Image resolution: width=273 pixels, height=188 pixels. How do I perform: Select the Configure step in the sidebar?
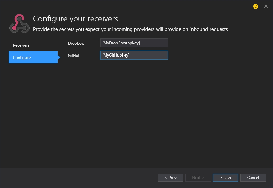coord(33,57)
